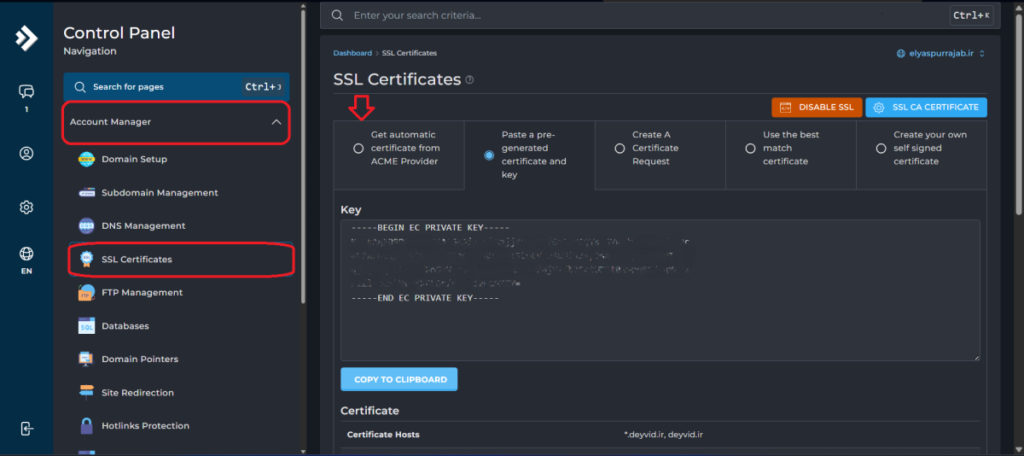Click the chat messages icon in left rail
Screen dimensions: 1024x456
pyautogui.click(x=26, y=91)
